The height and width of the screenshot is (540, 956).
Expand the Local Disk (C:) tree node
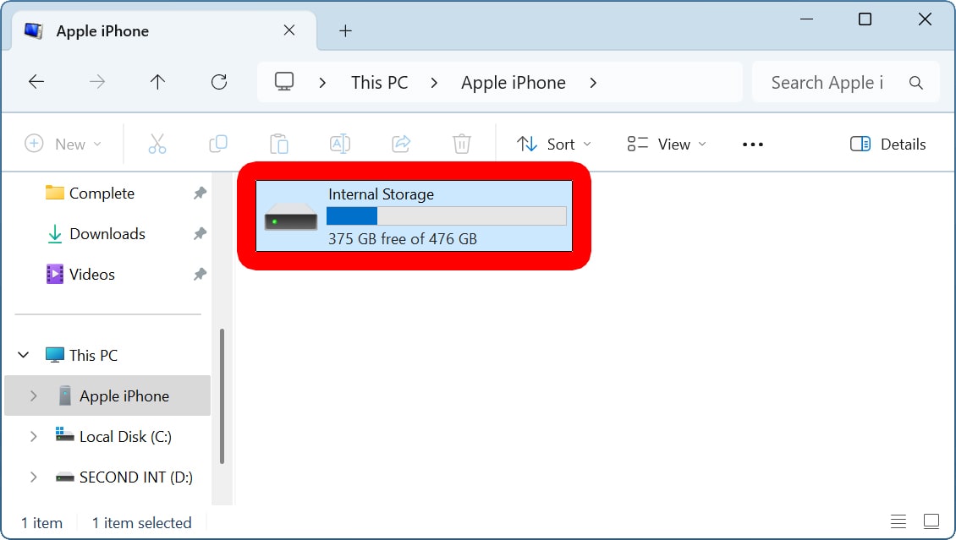[x=33, y=437]
